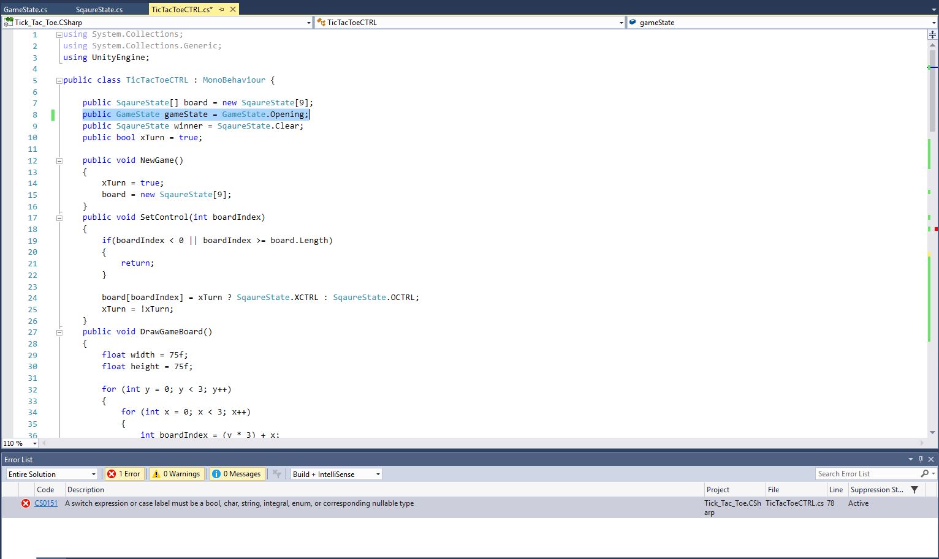Collapse the using directives region
Image resolution: width=939 pixels, height=559 pixels.
point(59,34)
